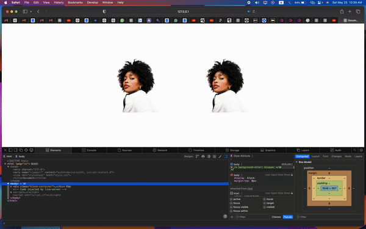Toggle the details sidebar icon
Screen dimensions: 366x229
226,156
